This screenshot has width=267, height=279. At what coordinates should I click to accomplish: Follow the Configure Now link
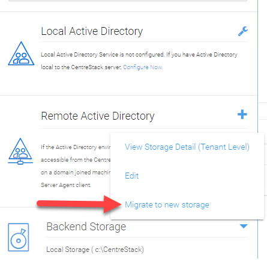coord(143,67)
